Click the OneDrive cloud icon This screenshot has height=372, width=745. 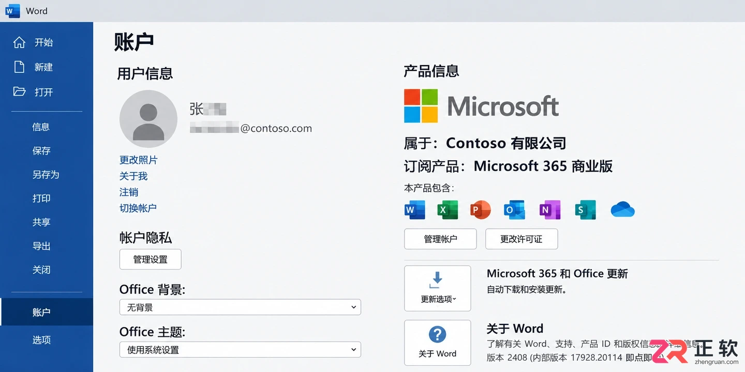coord(622,210)
